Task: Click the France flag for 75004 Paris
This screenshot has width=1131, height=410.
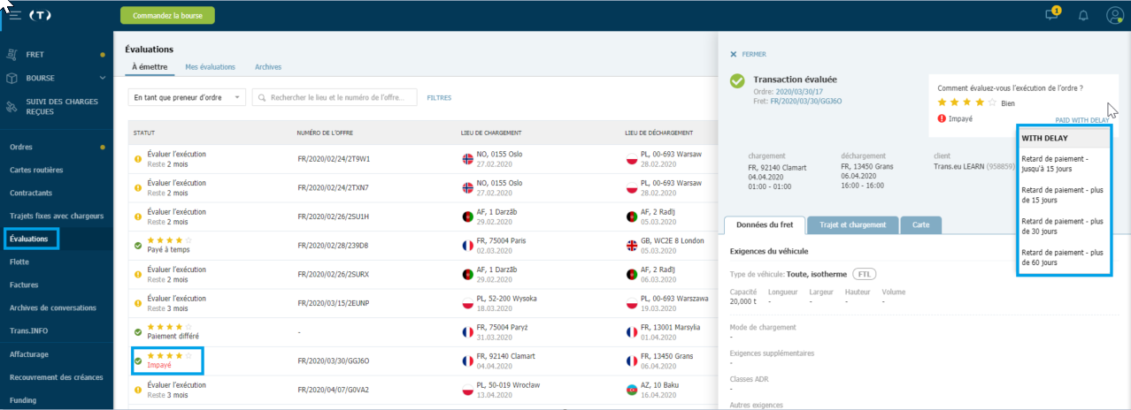Action: coord(469,246)
